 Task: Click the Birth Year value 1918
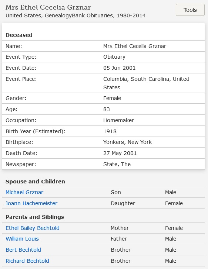pyautogui.click(x=110, y=131)
